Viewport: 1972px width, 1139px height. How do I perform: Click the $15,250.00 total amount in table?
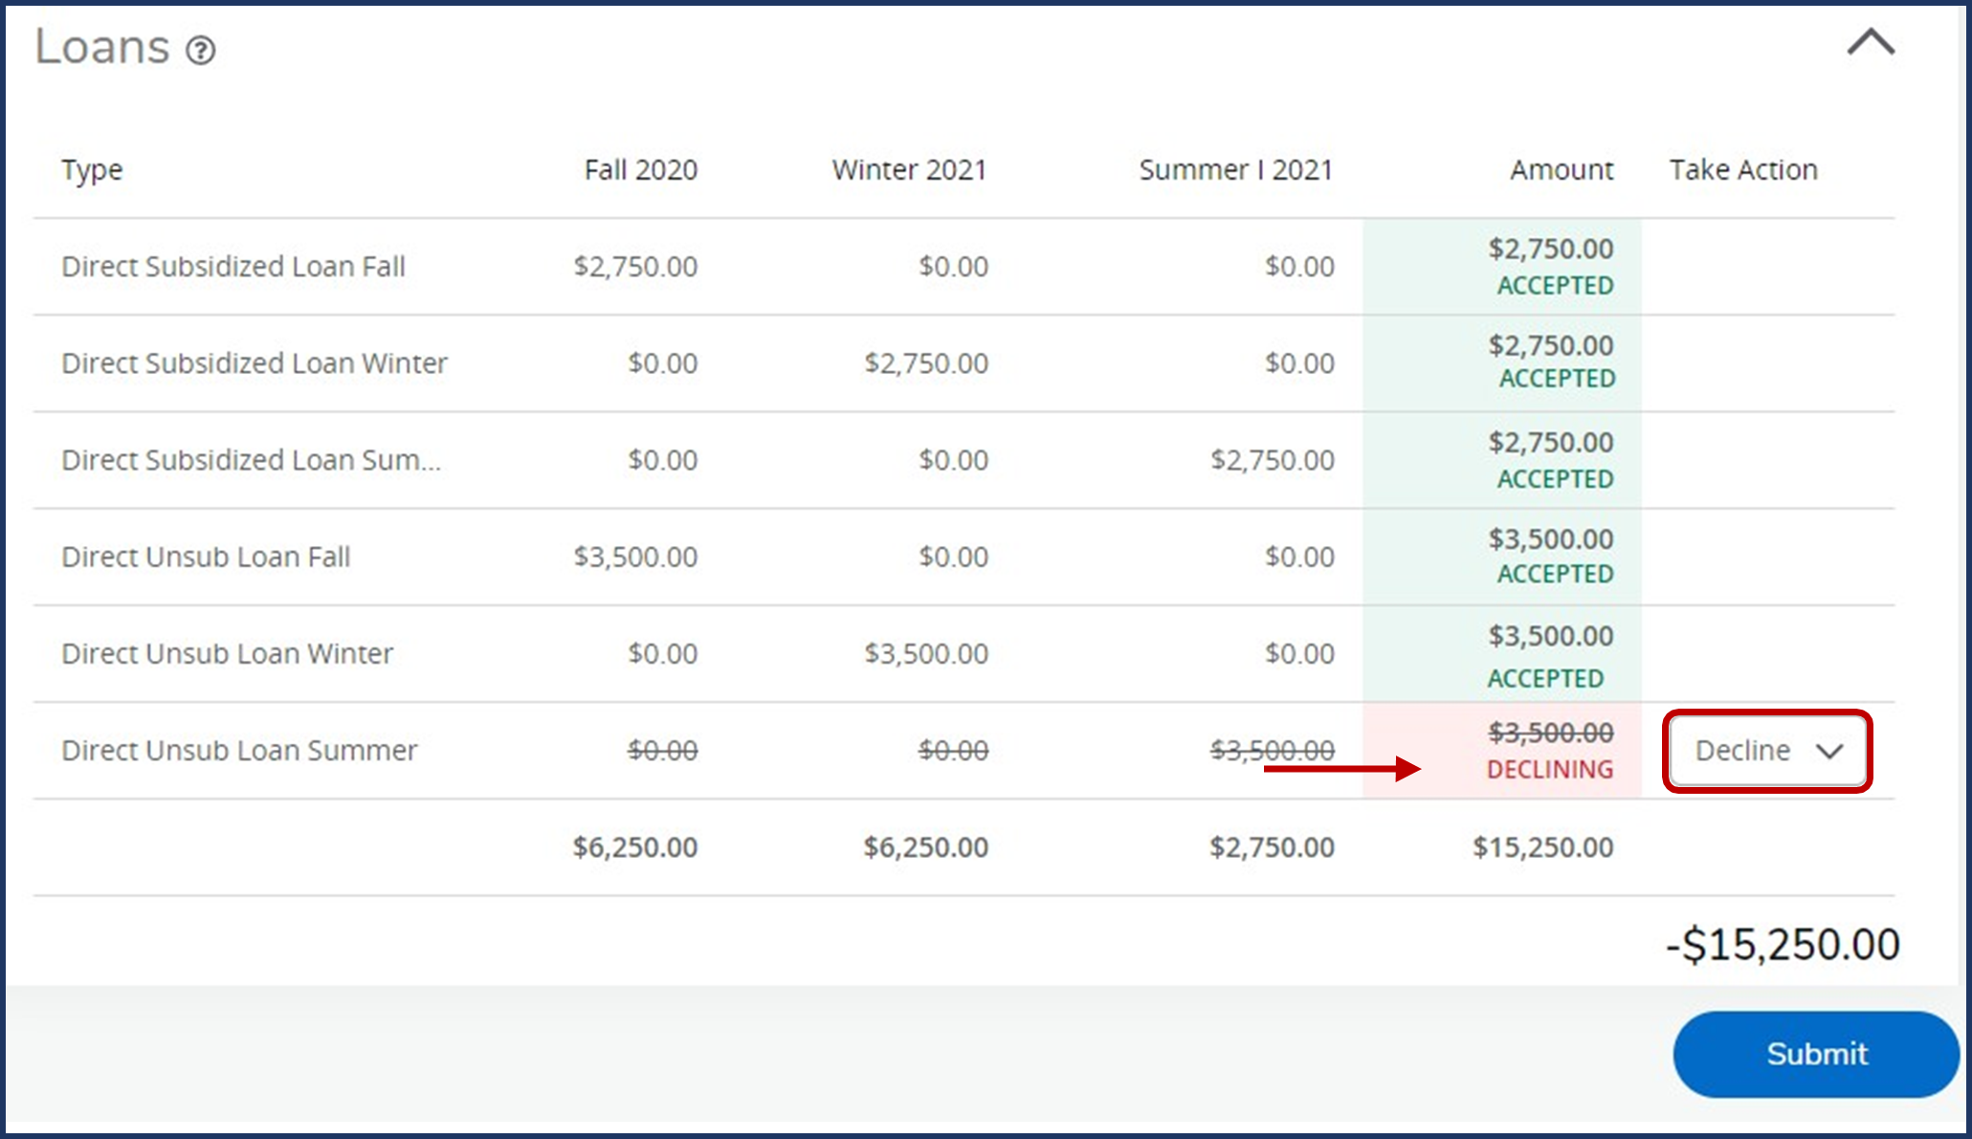[1542, 847]
